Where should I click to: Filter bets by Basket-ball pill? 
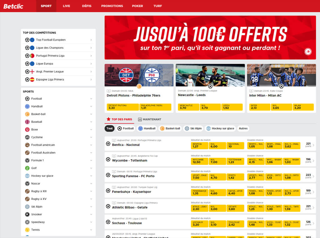pos(170,128)
